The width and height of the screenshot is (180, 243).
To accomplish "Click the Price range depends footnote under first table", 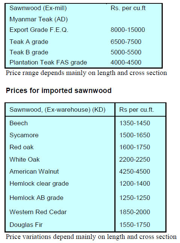I will 86,73.
